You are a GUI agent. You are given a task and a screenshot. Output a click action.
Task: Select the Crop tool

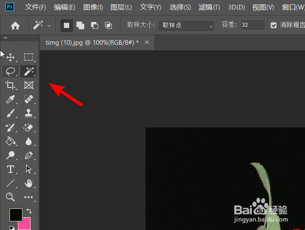click(x=10, y=85)
